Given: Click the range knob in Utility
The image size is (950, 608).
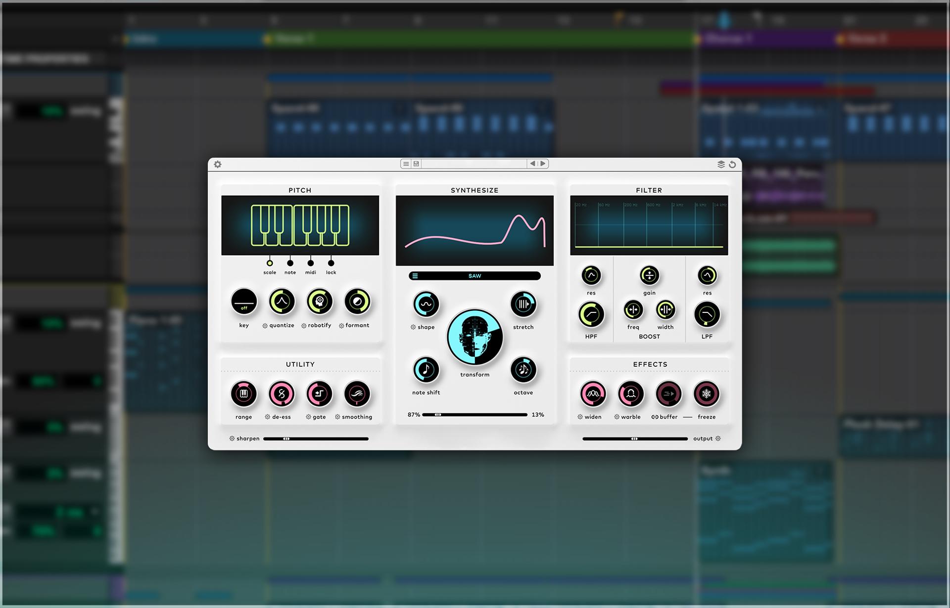Looking at the screenshot, I should [244, 394].
